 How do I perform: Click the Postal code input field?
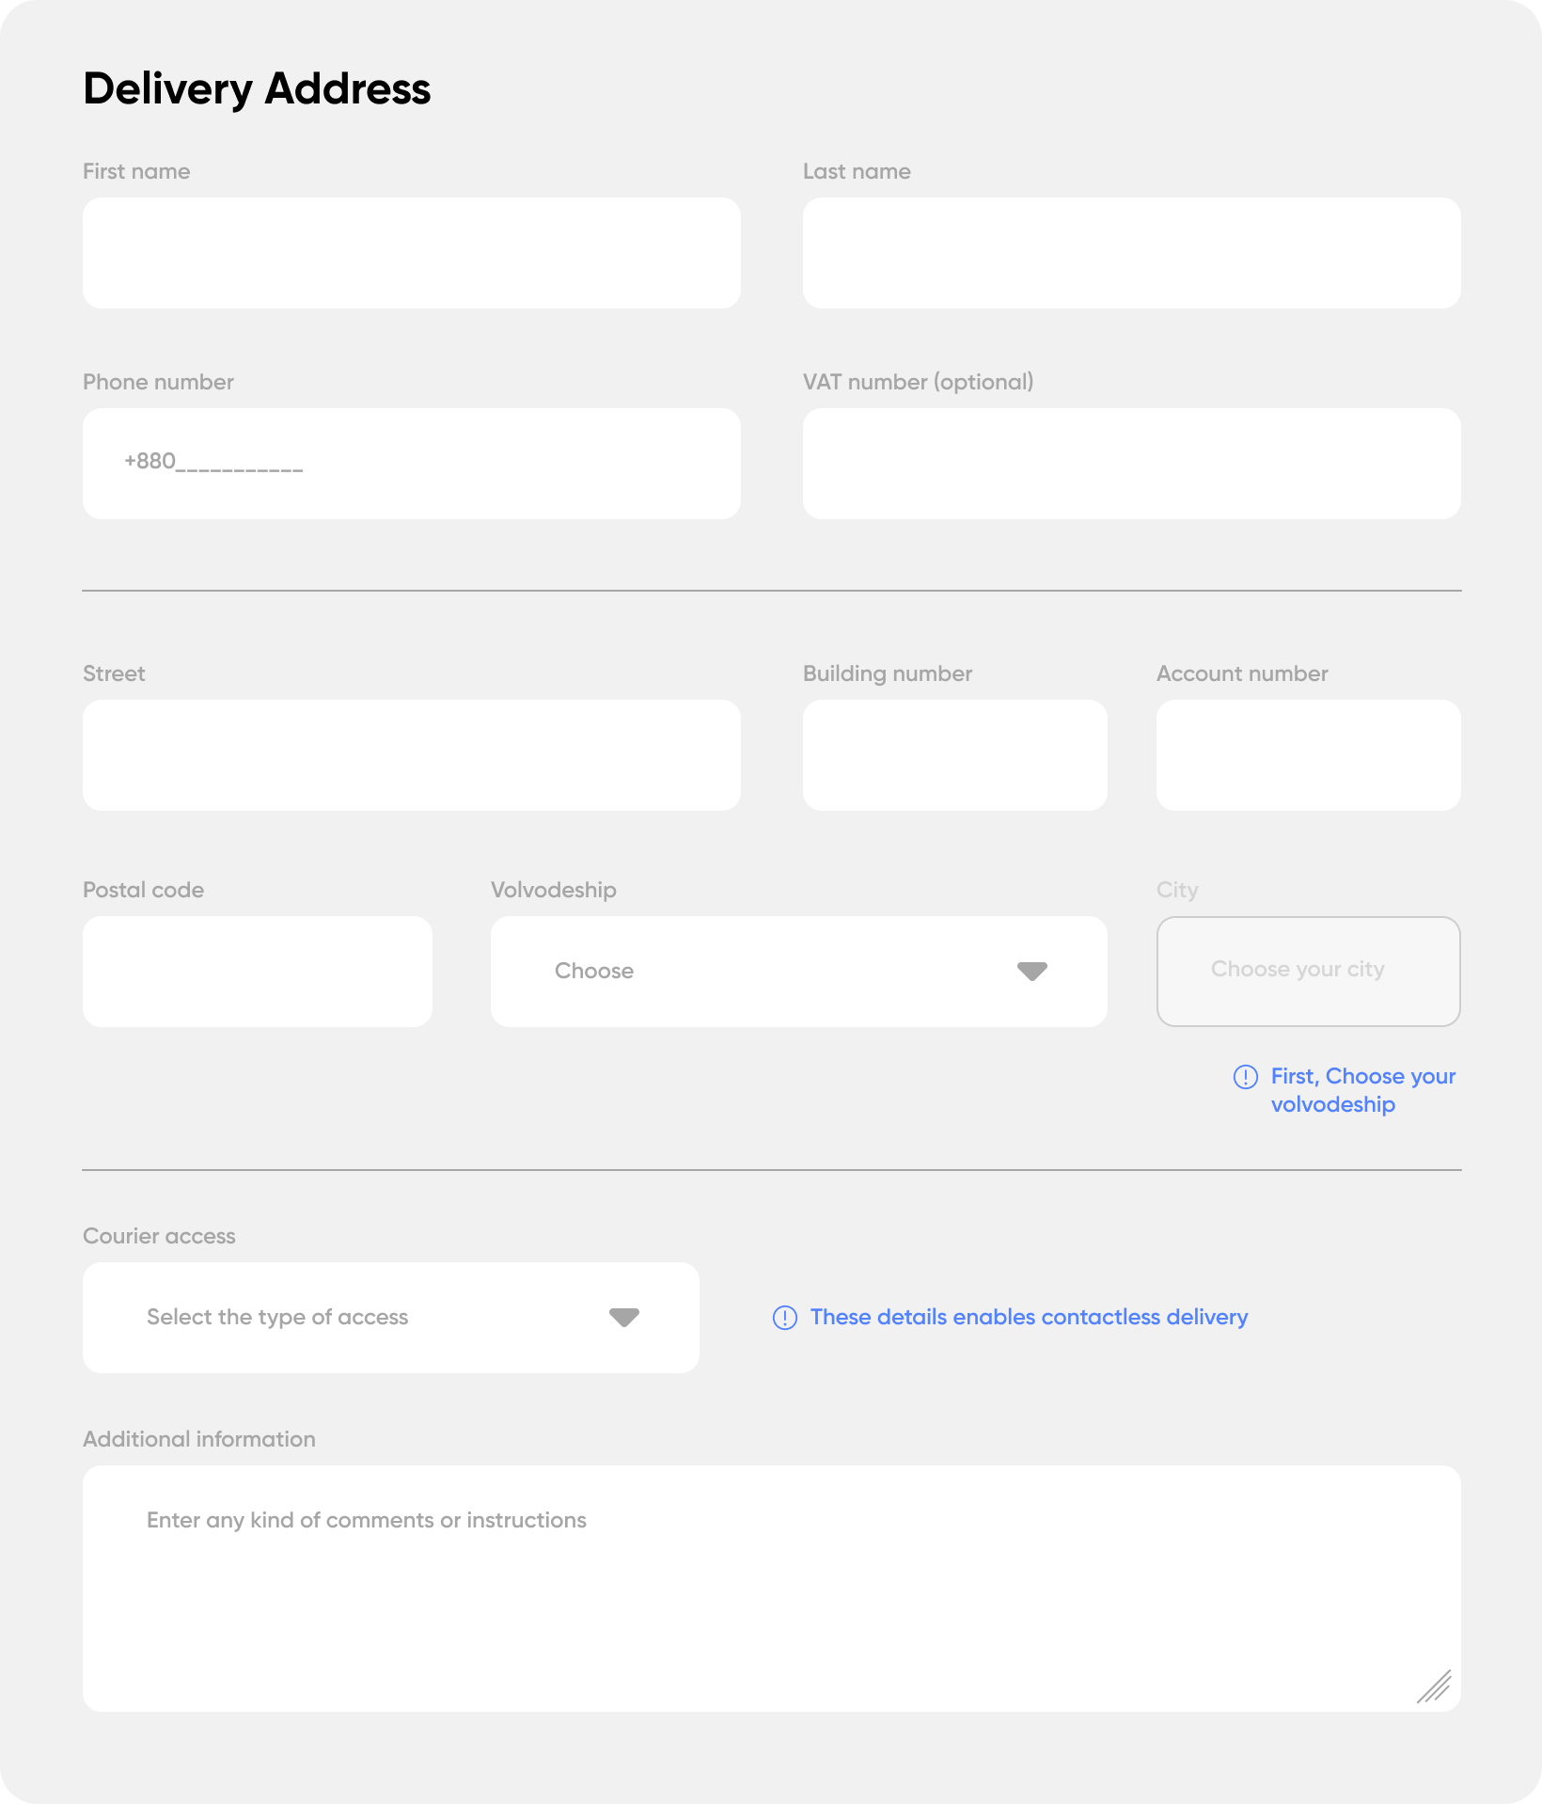point(258,972)
